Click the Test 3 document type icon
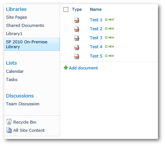 77,38
